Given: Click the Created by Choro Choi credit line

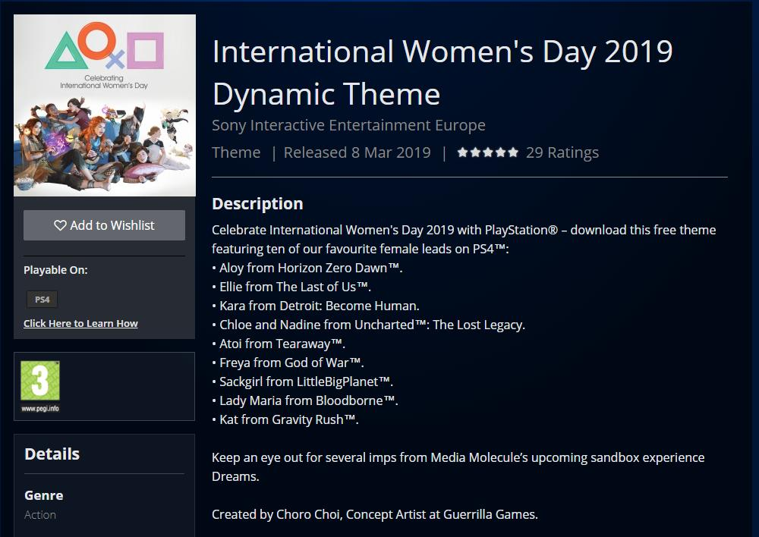Looking at the screenshot, I should pyautogui.click(x=375, y=514).
